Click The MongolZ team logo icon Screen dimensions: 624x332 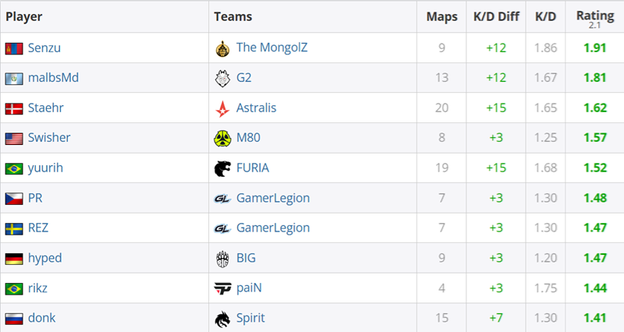(222, 48)
